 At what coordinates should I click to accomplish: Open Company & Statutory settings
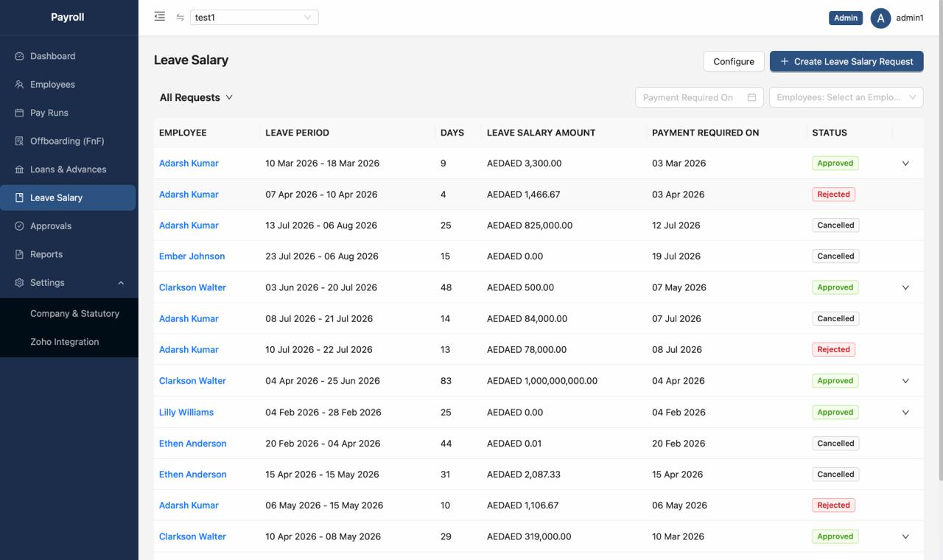(74, 314)
